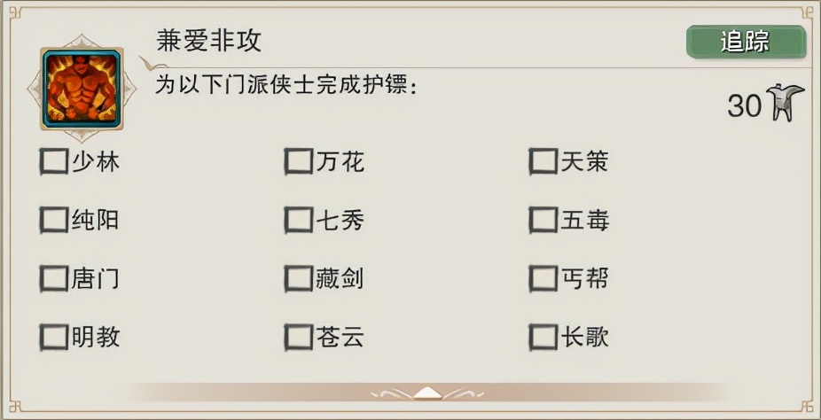Check the 唐门 sect checkbox

[x=54, y=278]
